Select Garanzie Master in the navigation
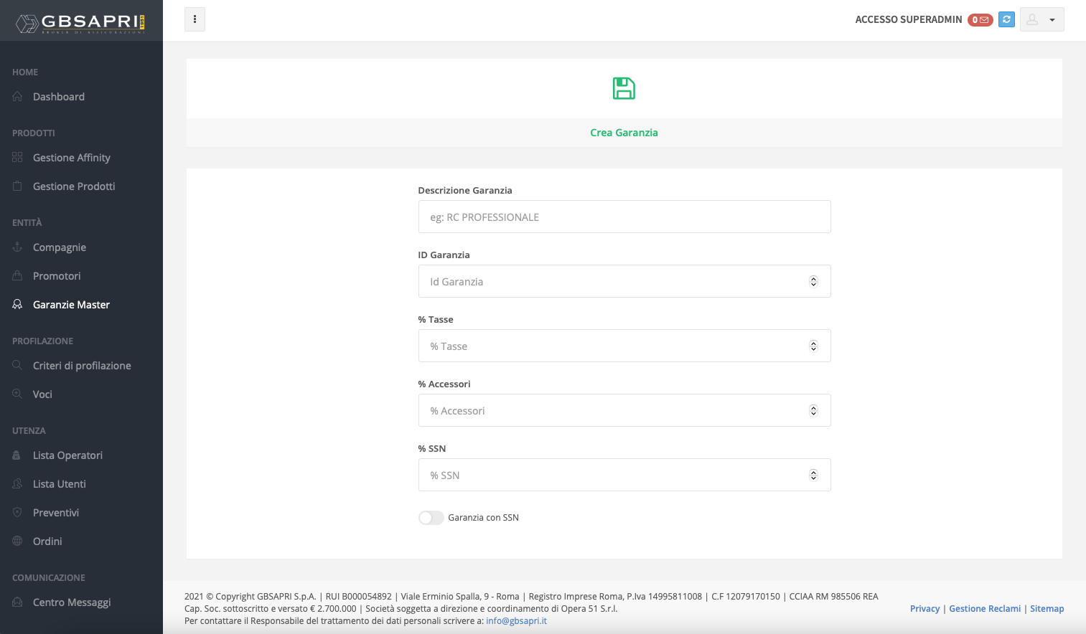 71,304
